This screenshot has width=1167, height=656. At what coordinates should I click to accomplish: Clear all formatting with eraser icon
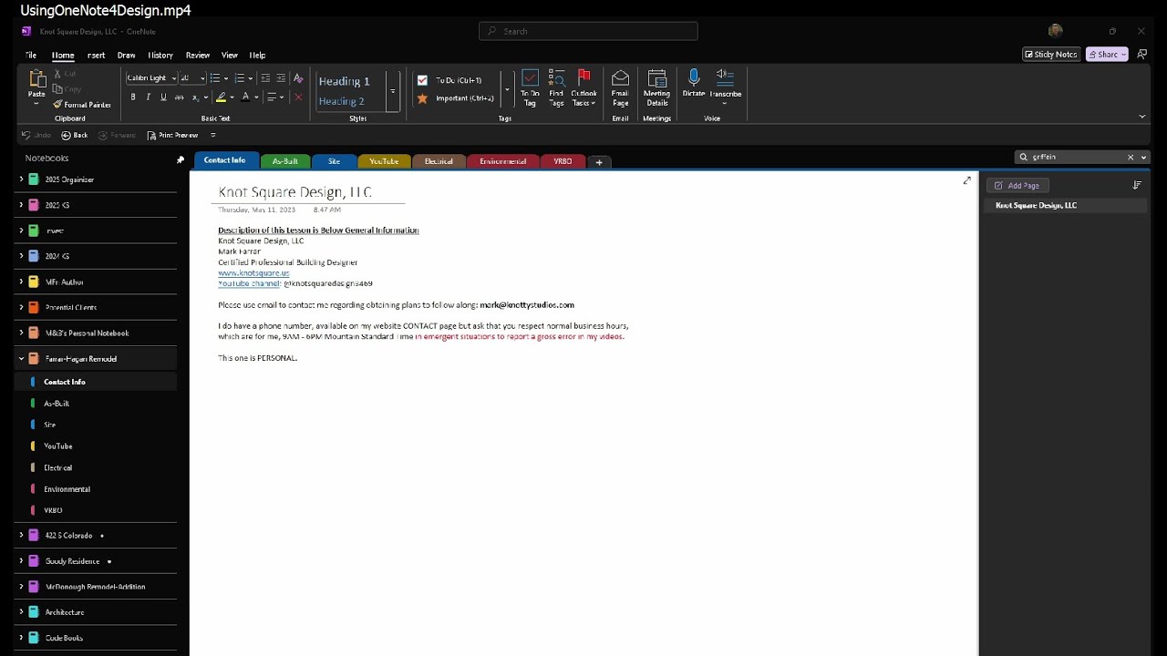[298, 78]
